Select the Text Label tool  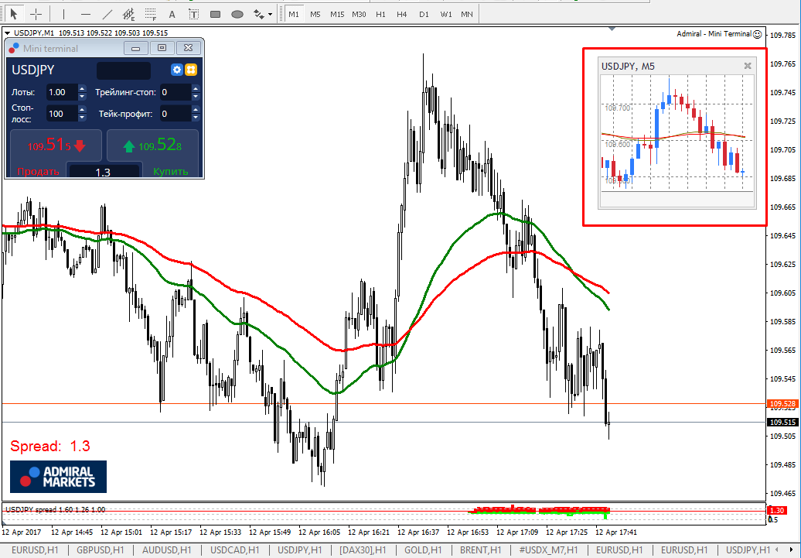(x=193, y=15)
